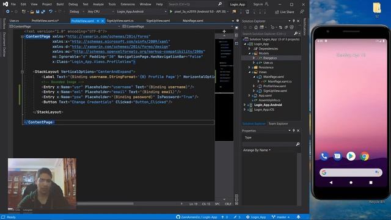Select SignUpView.xaml in Solution Explorer

275,91
